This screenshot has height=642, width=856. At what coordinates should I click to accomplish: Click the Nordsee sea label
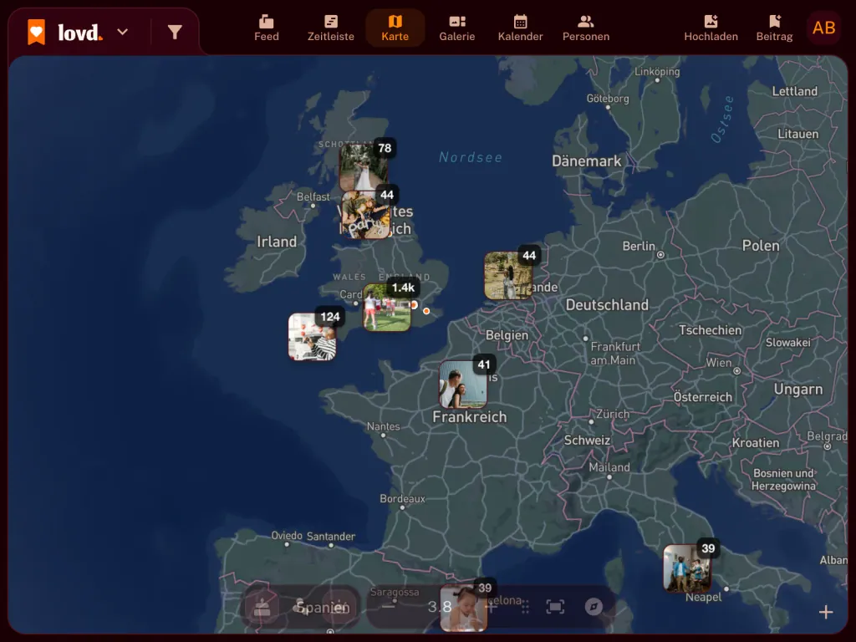(x=471, y=157)
